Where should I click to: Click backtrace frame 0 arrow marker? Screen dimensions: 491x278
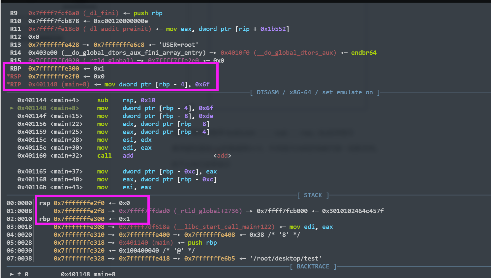12,274
